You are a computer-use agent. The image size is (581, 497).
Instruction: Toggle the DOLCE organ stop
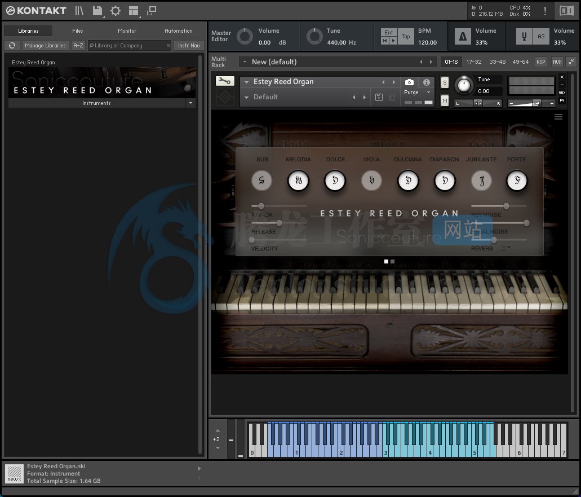coord(335,181)
